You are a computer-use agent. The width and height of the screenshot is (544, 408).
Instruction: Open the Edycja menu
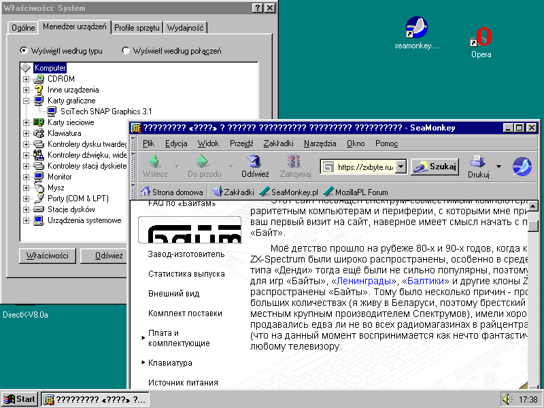(x=176, y=143)
